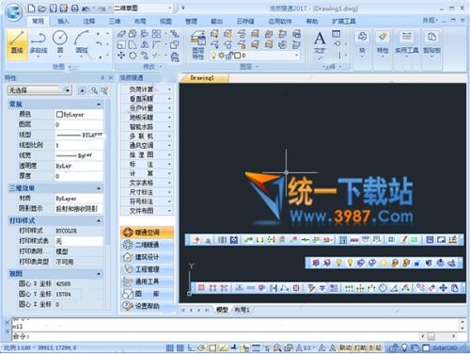Click the 建筑设计 module button
Viewport: 470px width, 354px height.
[x=147, y=257]
